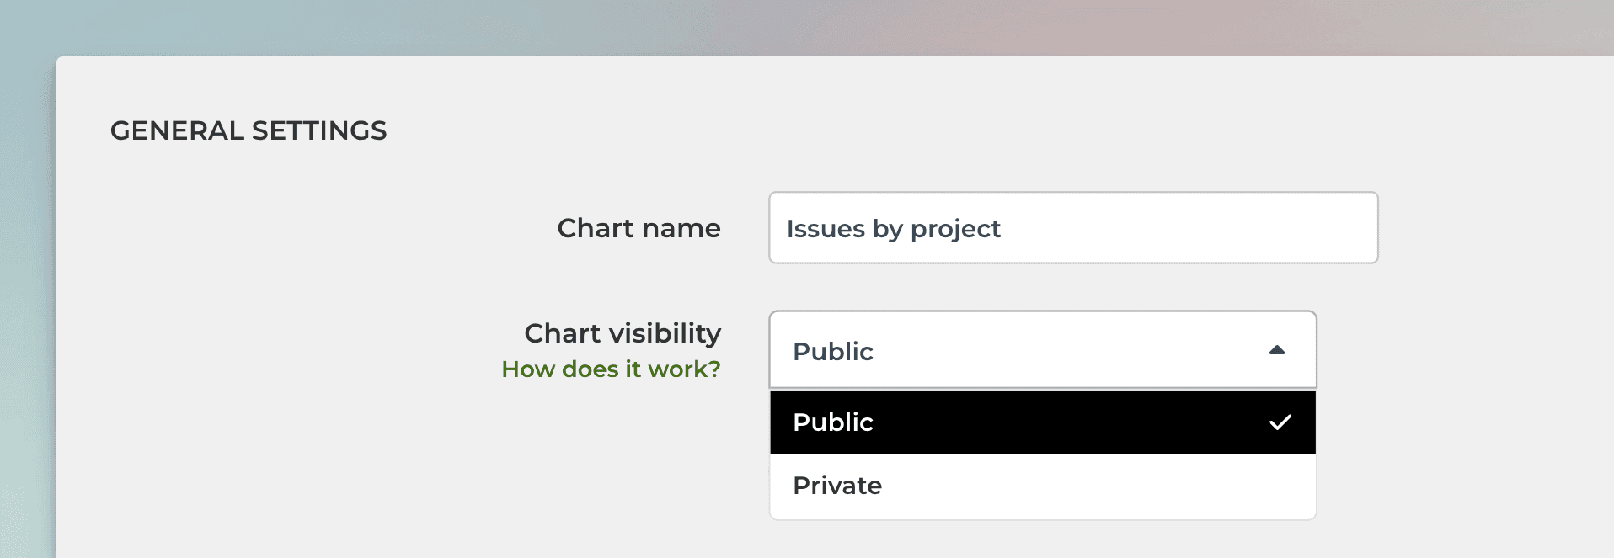
Task: Open the "How does it work?" link
Action: pyautogui.click(x=611, y=369)
